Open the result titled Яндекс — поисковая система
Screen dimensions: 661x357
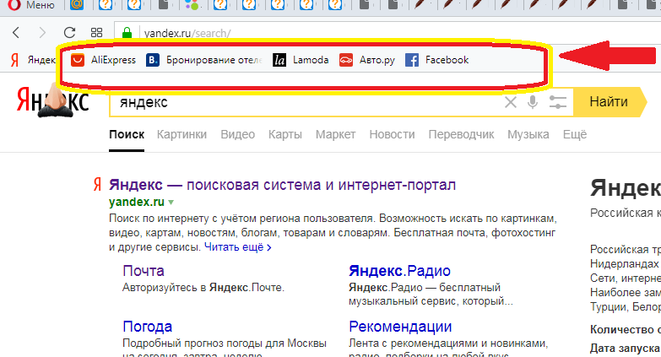click(283, 185)
